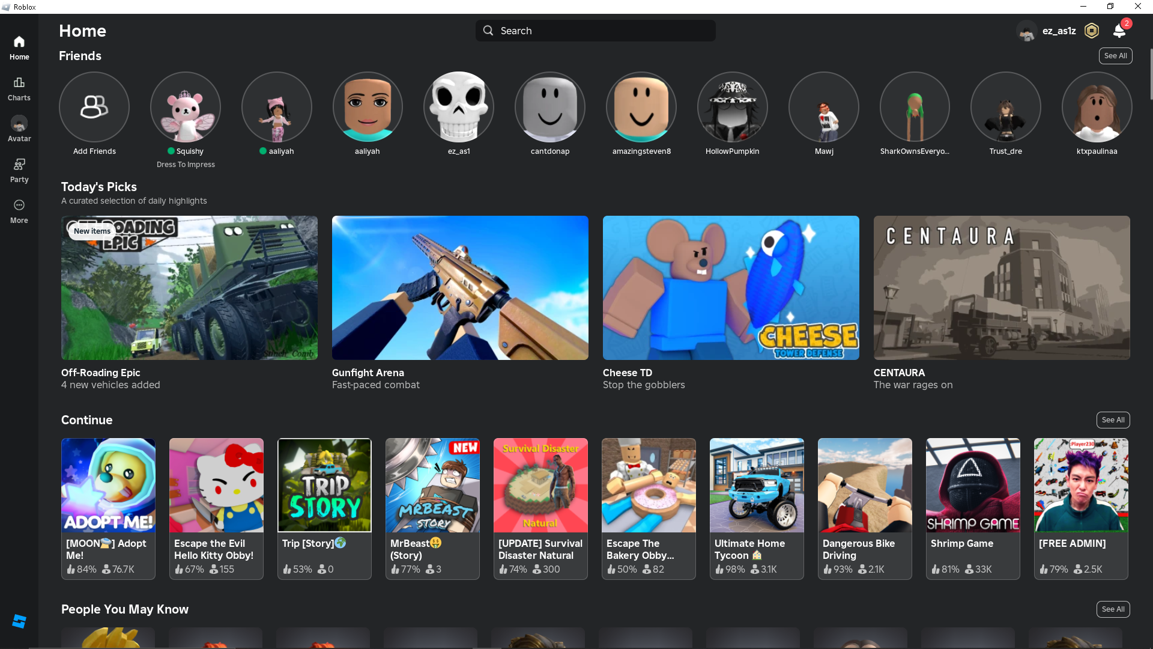
Task: Click the search magnifier icon
Action: [x=488, y=31]
